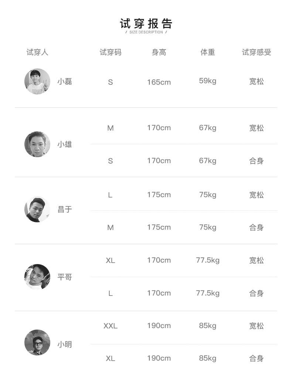Screen dimensions: 292x388
Task: Click the SIZE DESCRIPTION subtitle
Action: [x=146, y=32]
